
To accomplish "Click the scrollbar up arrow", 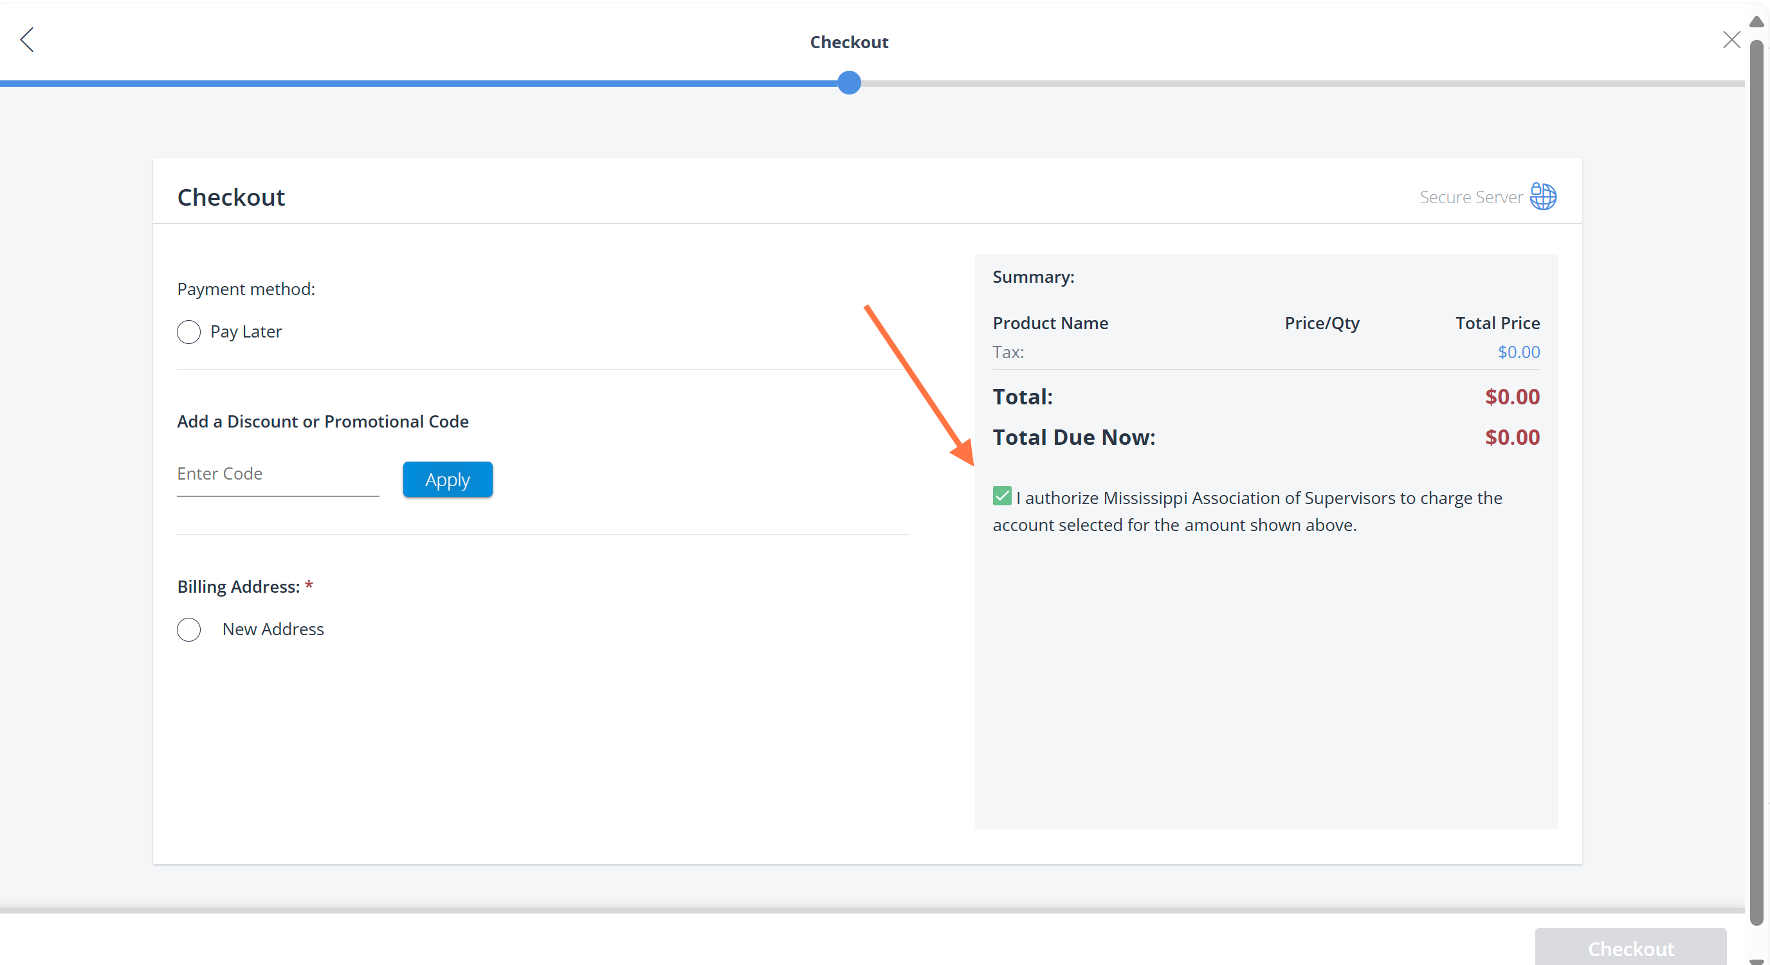I will 1756,21.
